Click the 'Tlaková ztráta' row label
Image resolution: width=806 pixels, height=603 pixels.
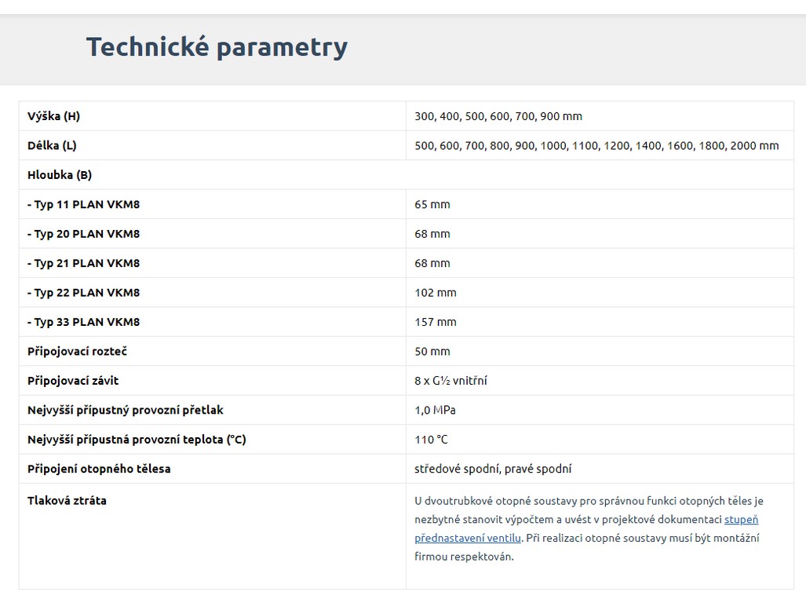(67, 500)
